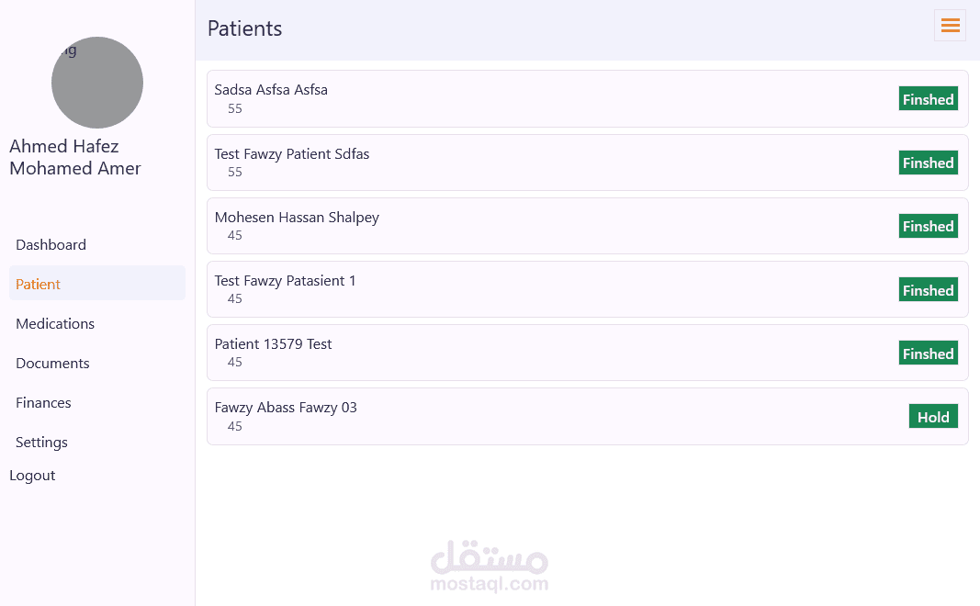Open the Medications section
980x606 pixels.
tap(55, 324)
